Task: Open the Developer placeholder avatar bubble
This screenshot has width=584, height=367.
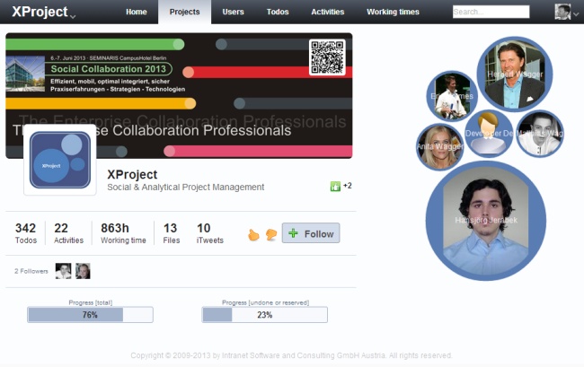Action: [x=489, y=134]
